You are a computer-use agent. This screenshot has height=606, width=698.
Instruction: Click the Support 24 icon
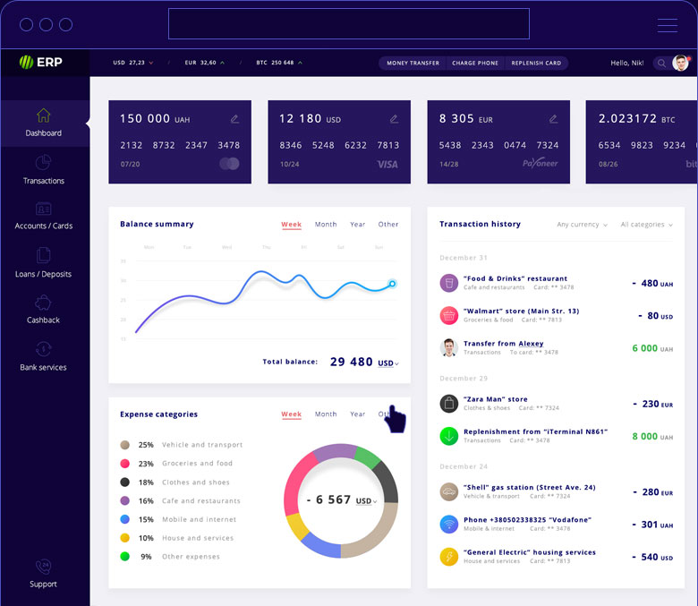click(x=43, y=567)
